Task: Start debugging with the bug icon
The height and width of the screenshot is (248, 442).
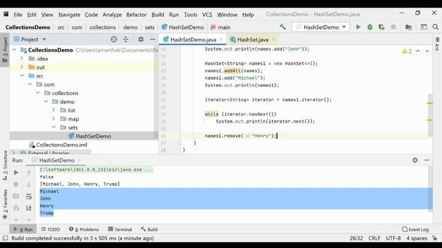Action: [x=370, y=27]
